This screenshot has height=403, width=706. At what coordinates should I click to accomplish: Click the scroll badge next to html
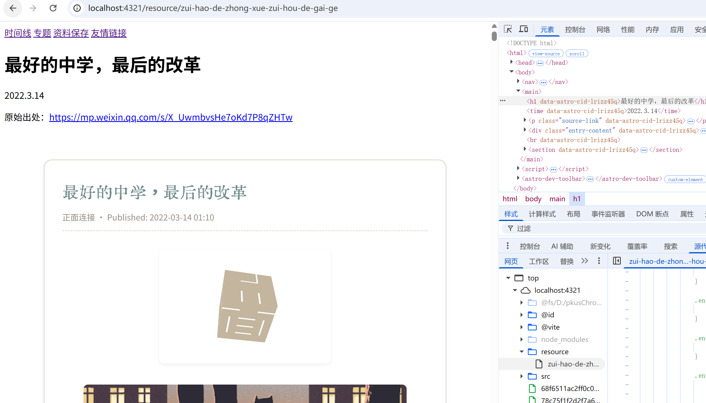[577, 54]
